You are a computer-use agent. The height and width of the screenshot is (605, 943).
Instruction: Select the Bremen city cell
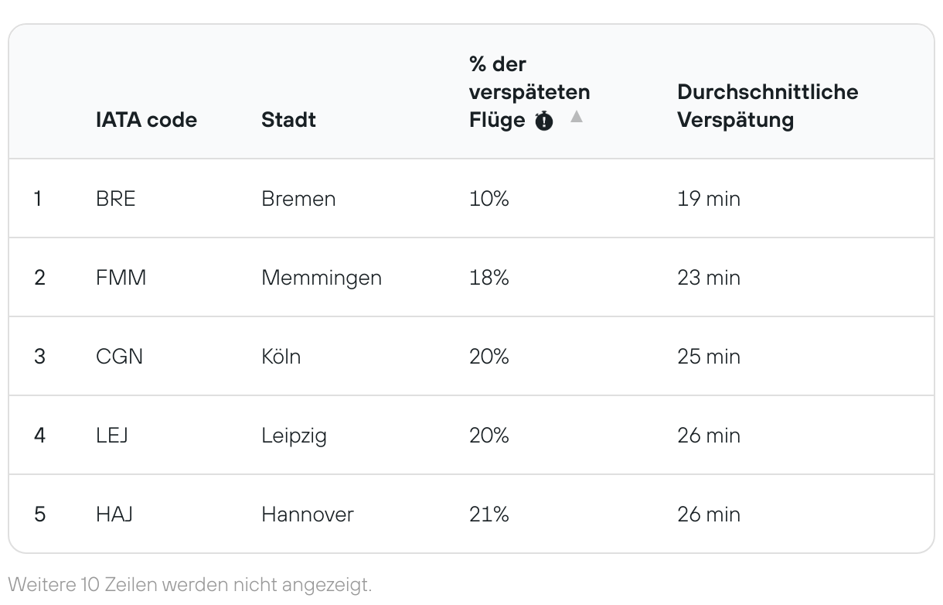[298, 199]
